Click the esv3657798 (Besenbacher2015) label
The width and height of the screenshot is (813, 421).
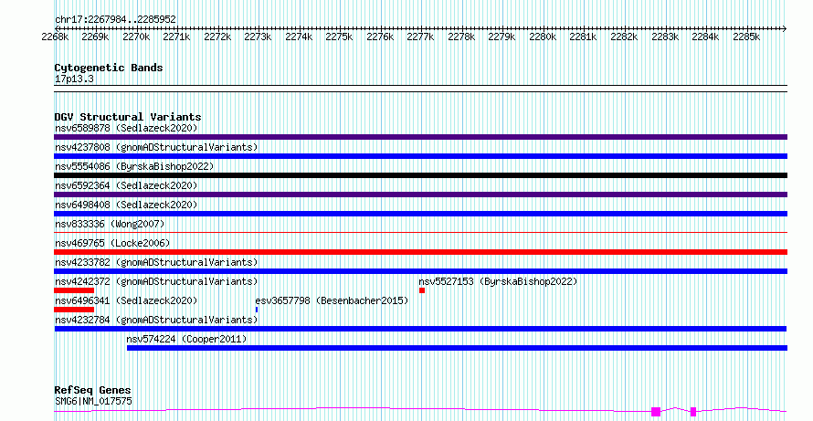(x=332, y=300)
